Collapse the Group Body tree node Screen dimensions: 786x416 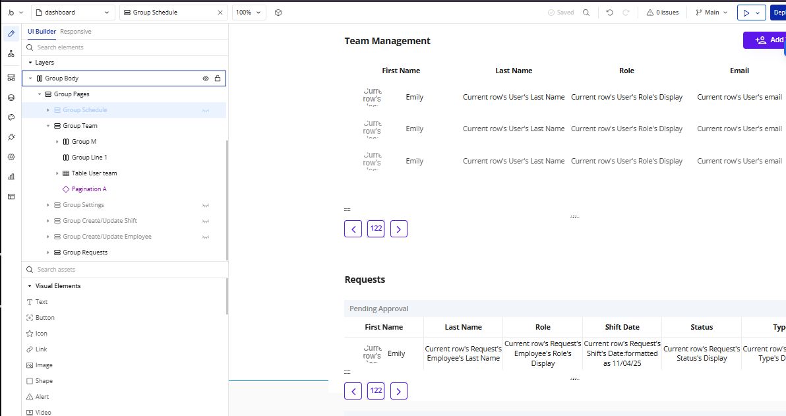pos(30,78)
